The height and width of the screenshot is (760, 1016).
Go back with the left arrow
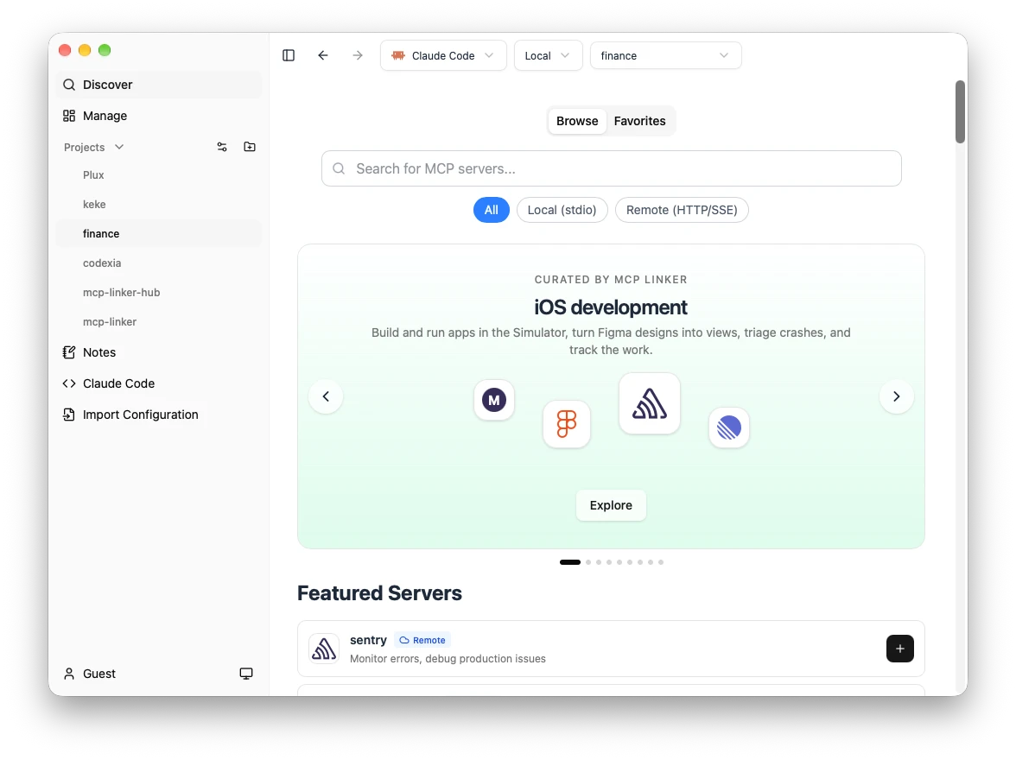pos(323,56)
